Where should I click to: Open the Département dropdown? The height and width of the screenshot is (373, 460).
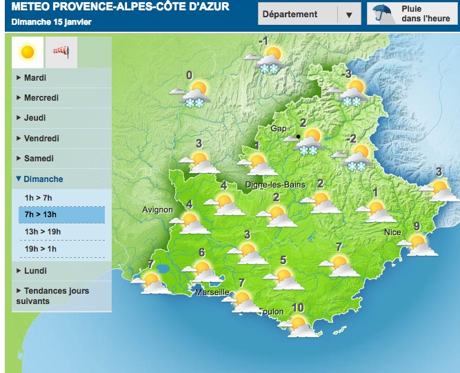click(x=309, y=14)
